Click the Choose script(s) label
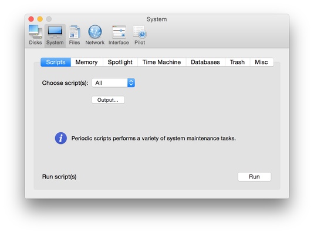 (x=65, y=83)
